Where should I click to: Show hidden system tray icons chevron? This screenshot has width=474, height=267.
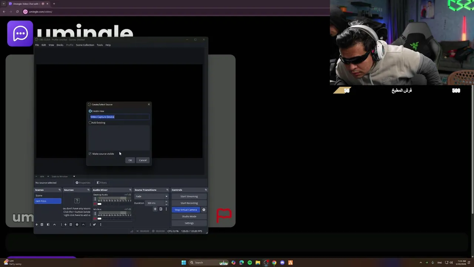click(x=421, y=263)
